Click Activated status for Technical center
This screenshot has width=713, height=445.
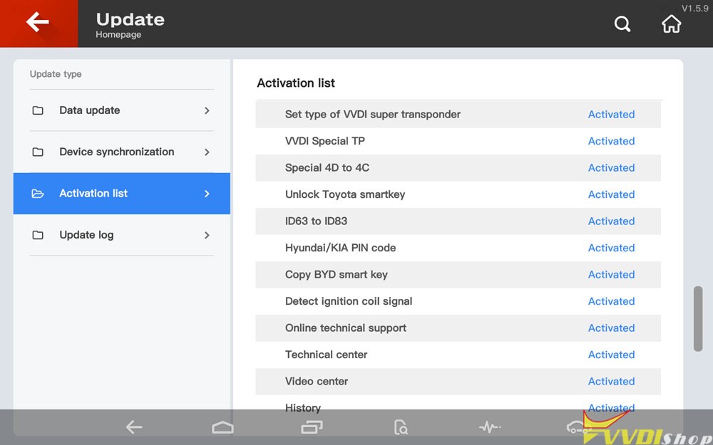pyautogui.click(x=611, y=355)
